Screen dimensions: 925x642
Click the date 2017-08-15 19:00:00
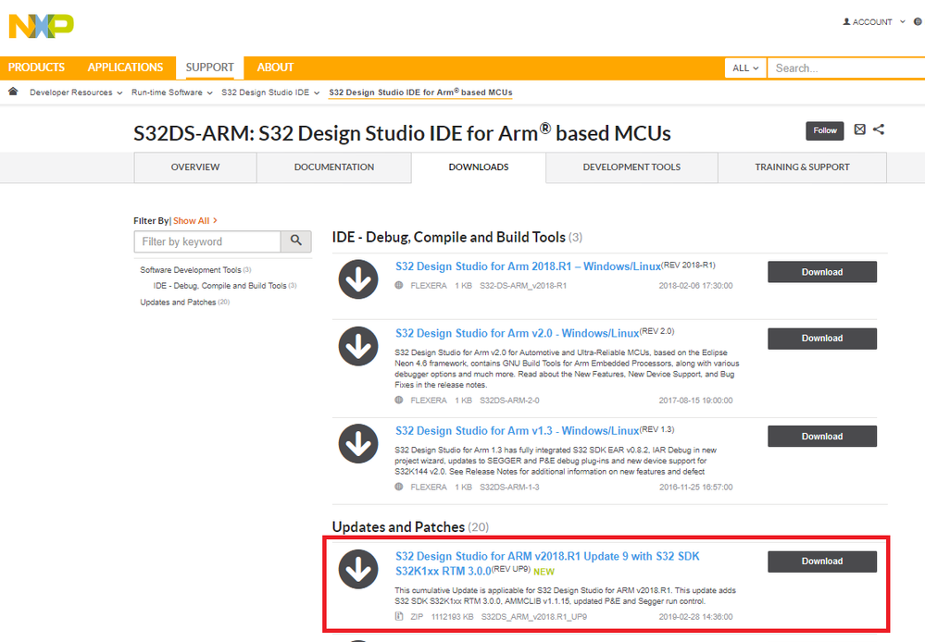point(695,401)
